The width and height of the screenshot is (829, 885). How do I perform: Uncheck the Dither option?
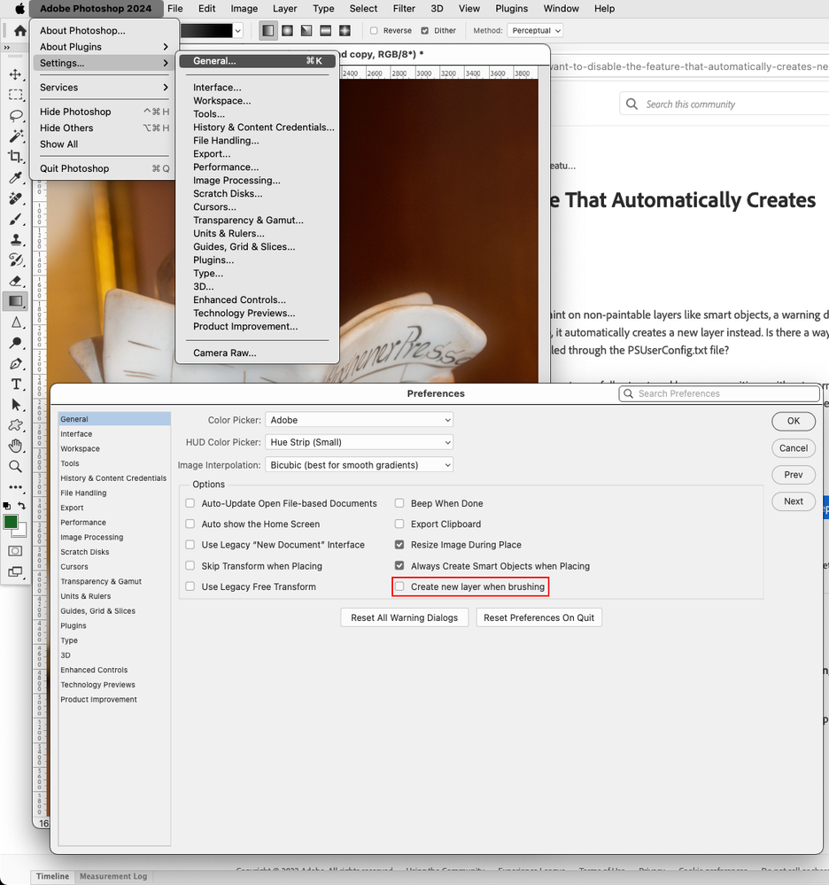click(424, 30)
